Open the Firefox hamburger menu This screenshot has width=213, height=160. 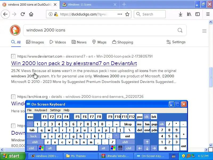[x=208, y=14]
